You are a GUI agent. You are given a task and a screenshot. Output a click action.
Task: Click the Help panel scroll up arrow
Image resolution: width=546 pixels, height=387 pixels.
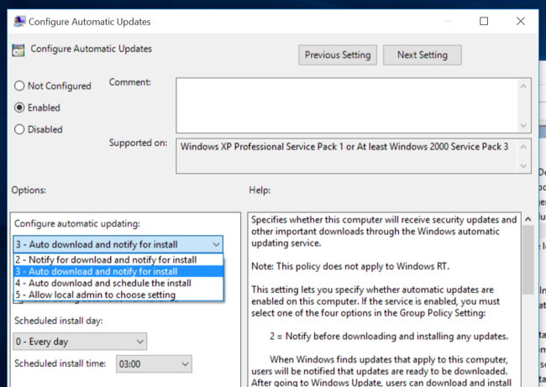[x=528, y=219]
